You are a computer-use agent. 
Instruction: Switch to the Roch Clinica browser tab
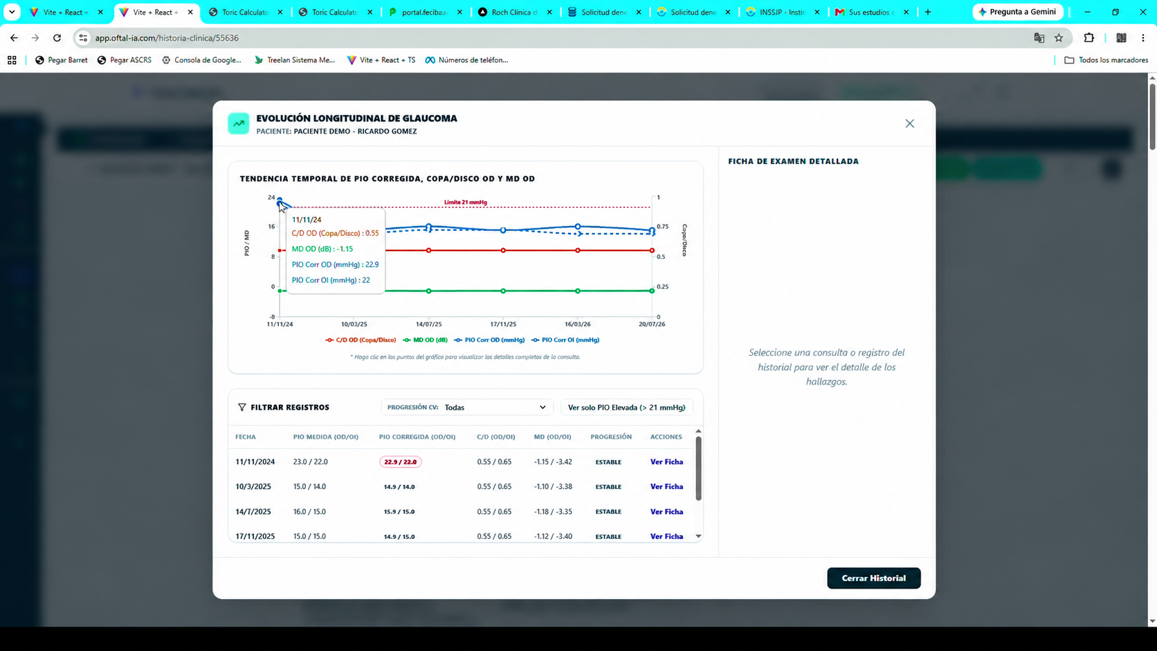point(514,12)
